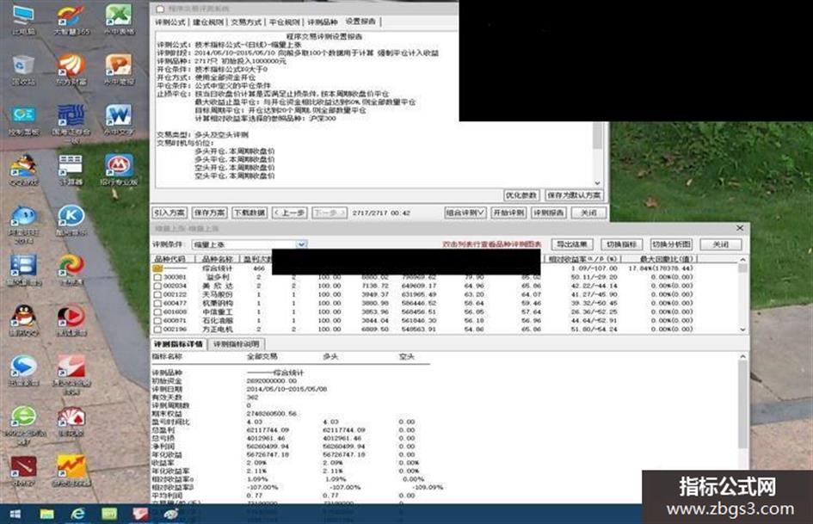The width and height of the screenshot is (813, 524).
Task: Click the 导出结果 button
Action: pyautogui.click(x=572, y=244)
